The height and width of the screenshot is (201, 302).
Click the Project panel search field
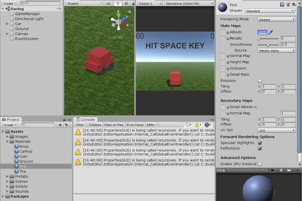pos(38,125)
